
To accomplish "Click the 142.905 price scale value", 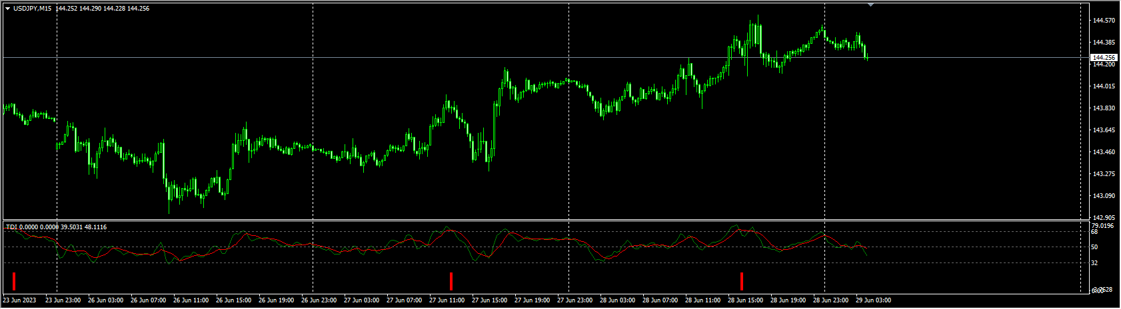I will [x=1104, y=218].
